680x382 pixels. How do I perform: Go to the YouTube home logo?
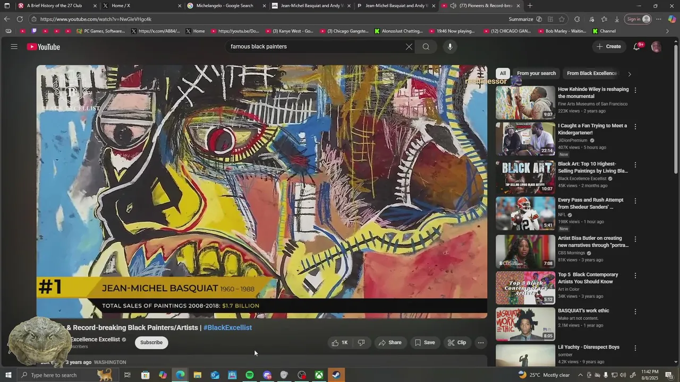tap(44, 47)
